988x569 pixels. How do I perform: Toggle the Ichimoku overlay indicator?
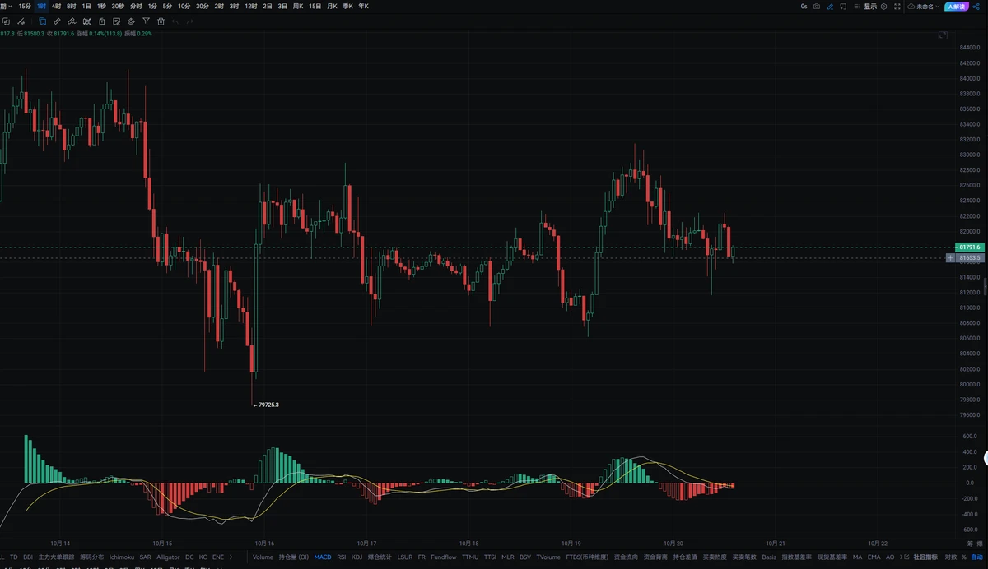coord(122,557)
